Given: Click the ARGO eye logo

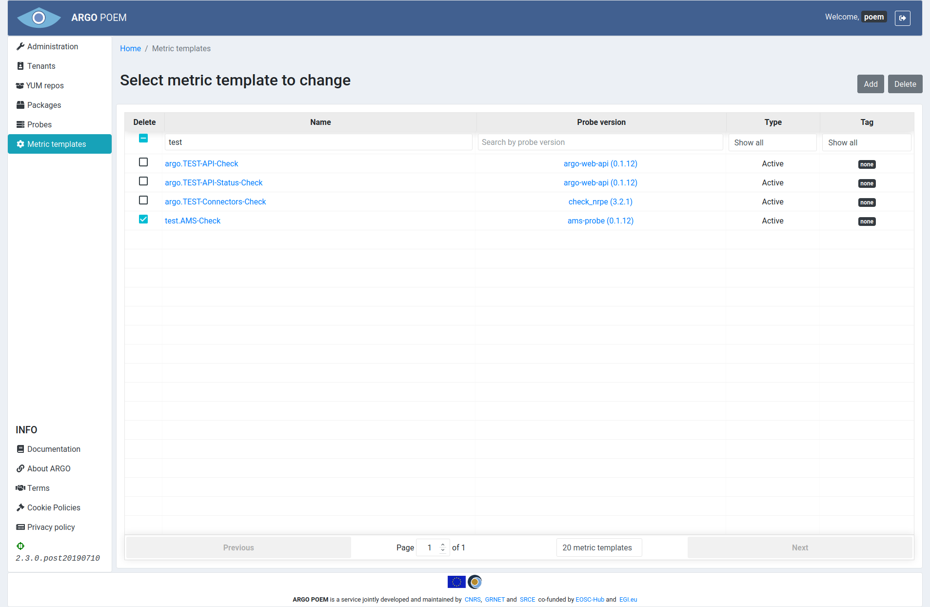Looking at the screenshot, I should point(39,18).
